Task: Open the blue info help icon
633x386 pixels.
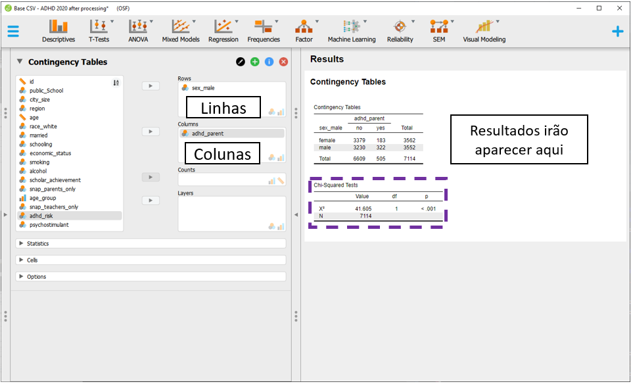Action: [x=269, y=62]
